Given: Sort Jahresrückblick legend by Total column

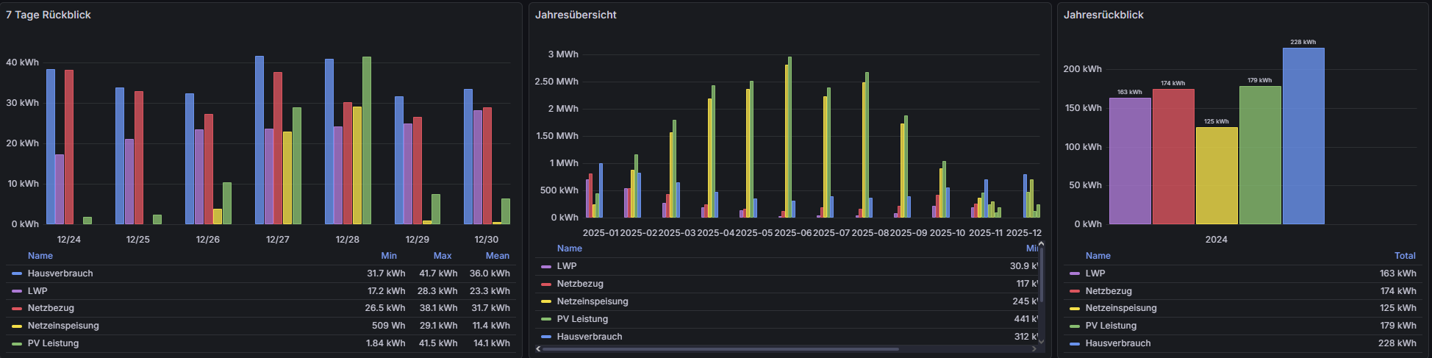Looking at the screenshot, I should click(1405, 256).
